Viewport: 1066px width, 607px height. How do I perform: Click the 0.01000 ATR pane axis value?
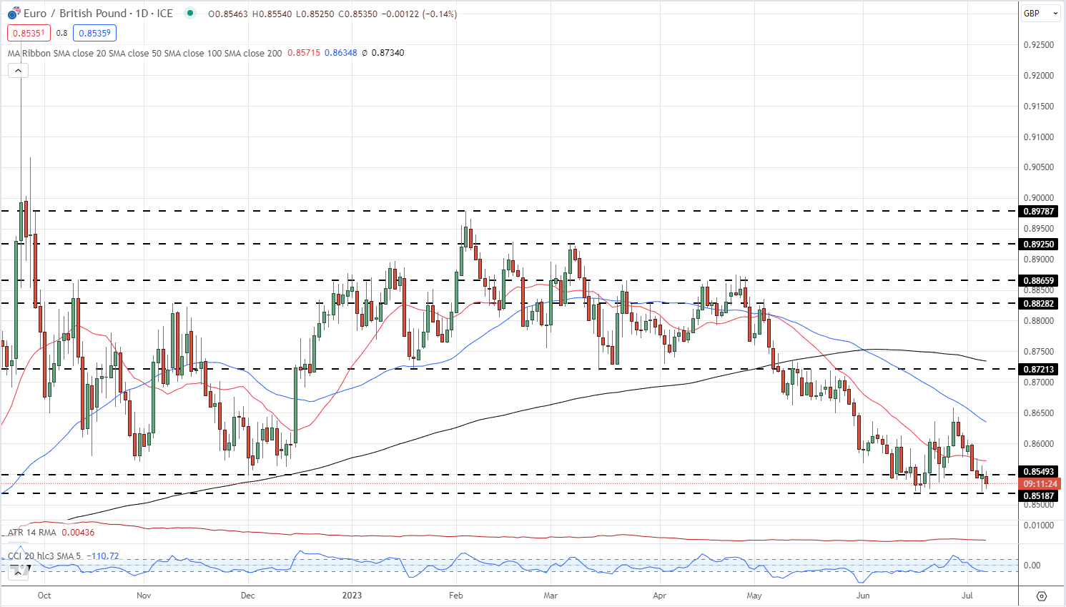(x=1039, y=525)
